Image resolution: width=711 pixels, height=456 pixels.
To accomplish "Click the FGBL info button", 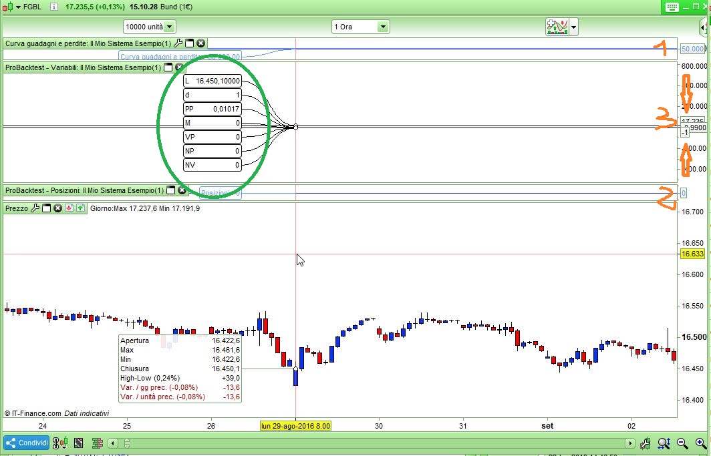I will tap(54, 7).
